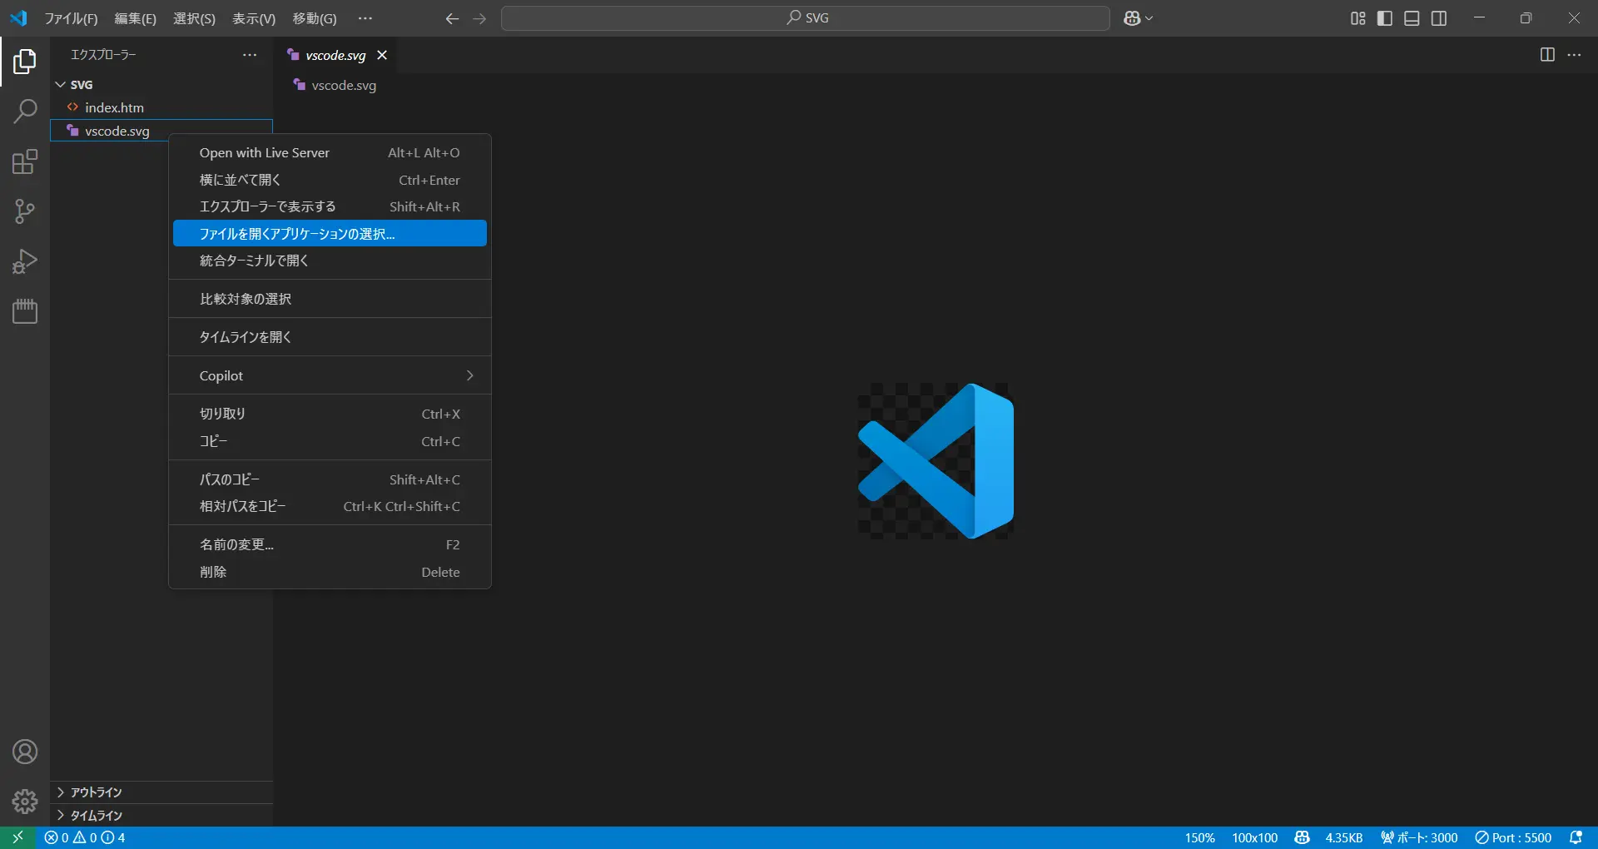Click the SVG command center search box
Viewport: 1598px width, 849px height.
[806, 18]
